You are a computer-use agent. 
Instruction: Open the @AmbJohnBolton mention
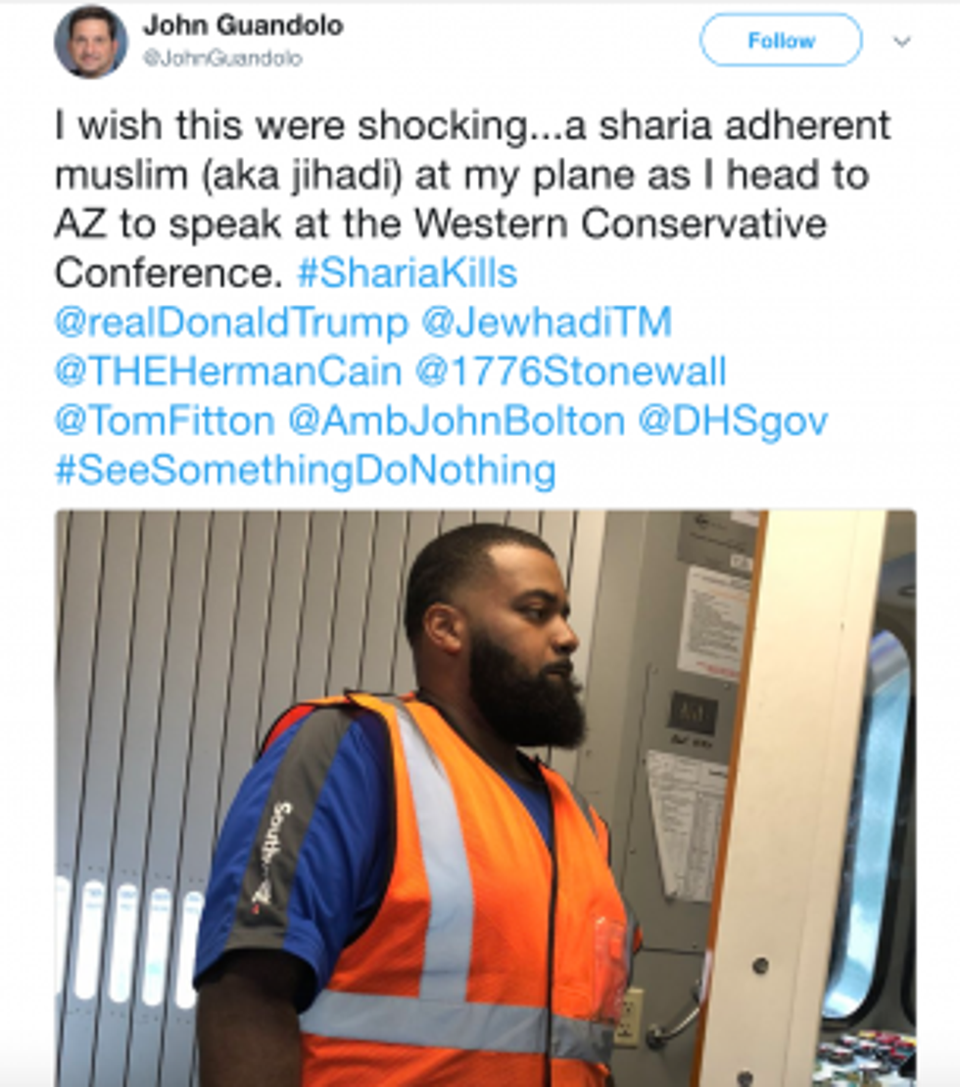coord(456,420)
